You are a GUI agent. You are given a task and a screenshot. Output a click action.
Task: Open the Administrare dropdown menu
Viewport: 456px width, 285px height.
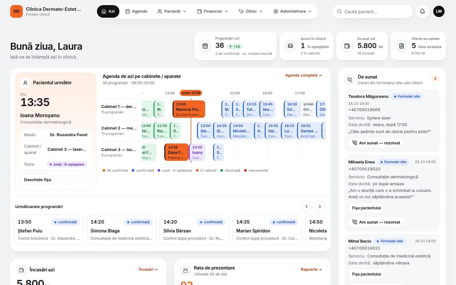coord(293,11)
